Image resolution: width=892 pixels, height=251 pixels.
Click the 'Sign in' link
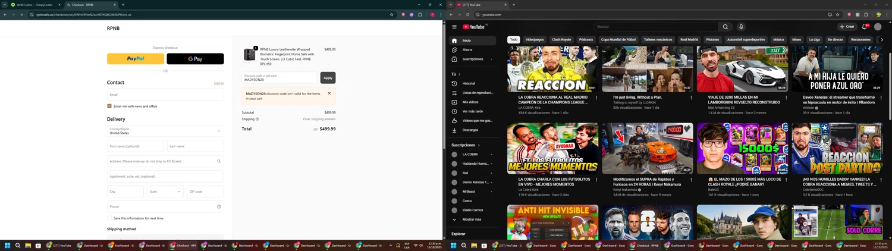click(x=218, y=83)
